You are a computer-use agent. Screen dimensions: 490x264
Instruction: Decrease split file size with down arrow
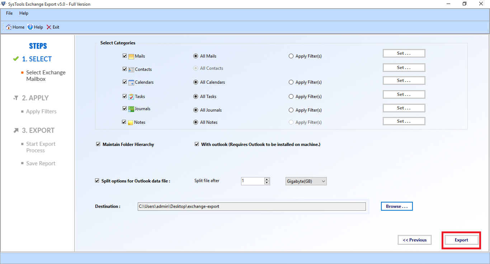tap(267, 183)
